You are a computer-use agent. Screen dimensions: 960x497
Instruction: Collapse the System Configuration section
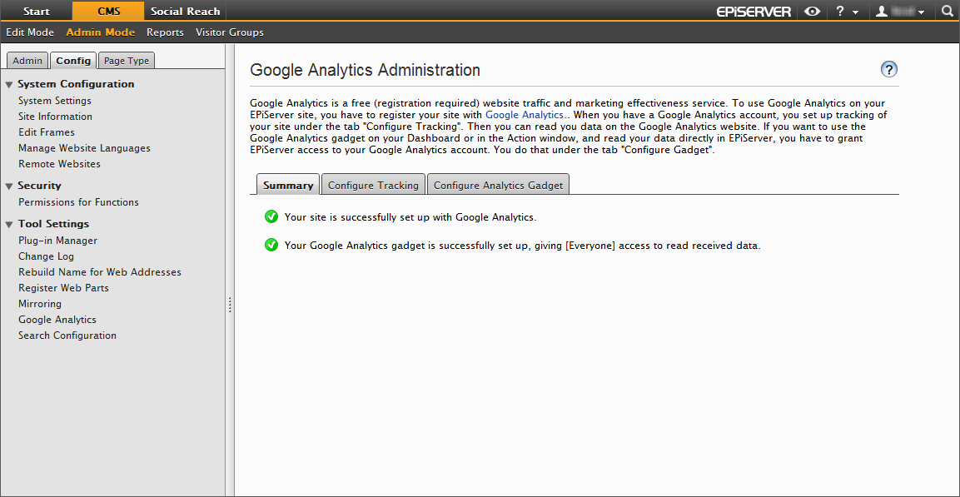[9, 84]
